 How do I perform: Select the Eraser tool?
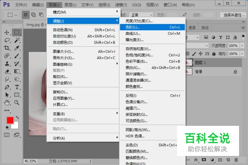(7, 72)
